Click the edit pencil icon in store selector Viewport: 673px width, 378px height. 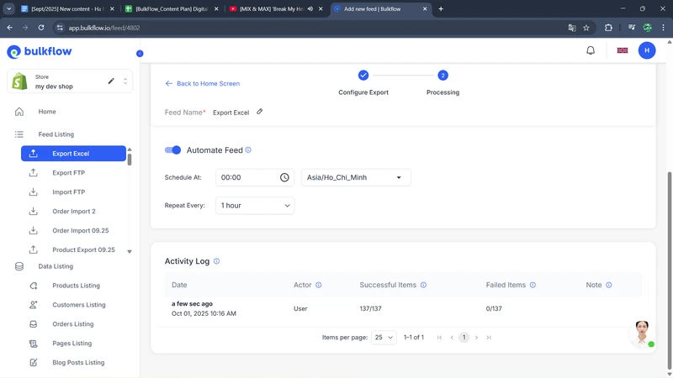111,81
